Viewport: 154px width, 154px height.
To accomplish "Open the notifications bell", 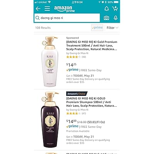I will pyautogui.click(x=107, y=9).
